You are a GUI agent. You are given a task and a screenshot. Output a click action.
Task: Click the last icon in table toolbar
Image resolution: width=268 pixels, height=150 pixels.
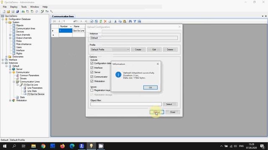coord(139,21)
